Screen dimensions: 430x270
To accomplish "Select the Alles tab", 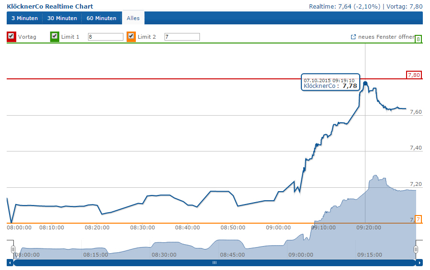I will (133, 18).
